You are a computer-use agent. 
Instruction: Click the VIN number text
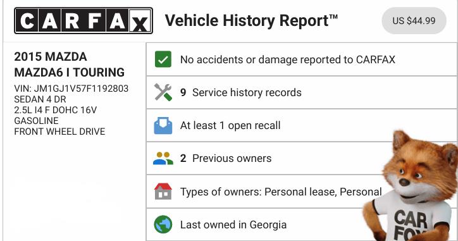(71, 89)
